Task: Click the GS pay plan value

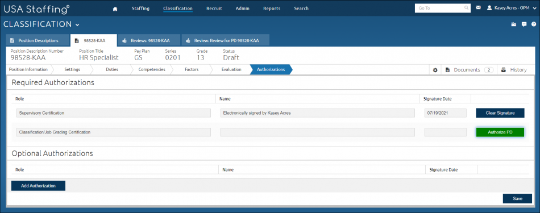Action: coord(139,57)
